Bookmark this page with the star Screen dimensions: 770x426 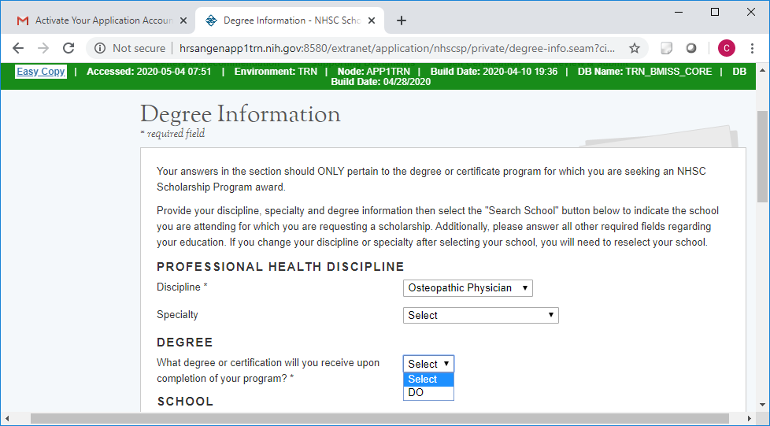[x=635, y=48]
